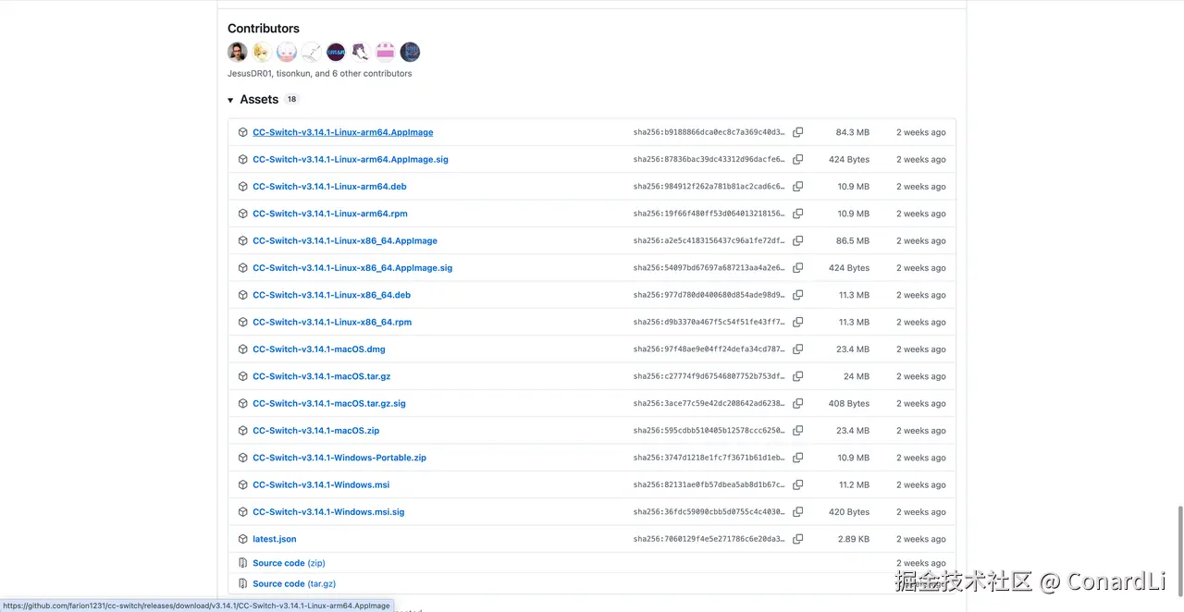Download CC-Switch-v3.14.1-Linux-arm64.AppImage
This screenshot has width=1184, height=612.
[342, 132]
